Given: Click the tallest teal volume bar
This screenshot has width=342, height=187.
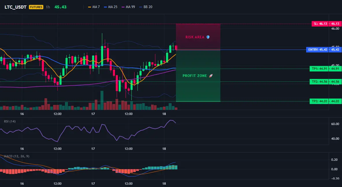Looking at the screenshot, I should [102, 100].
